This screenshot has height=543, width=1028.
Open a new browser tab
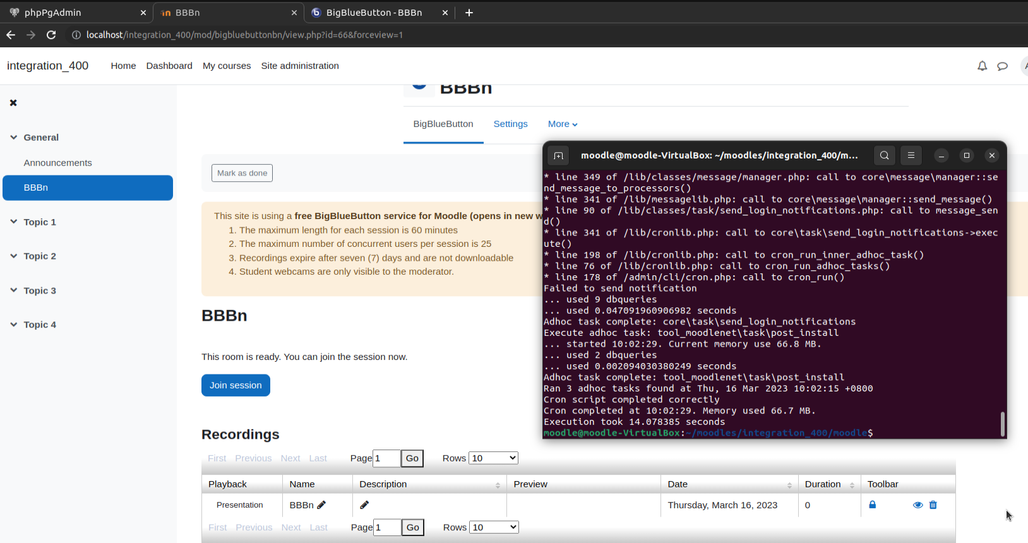point(469,13)
